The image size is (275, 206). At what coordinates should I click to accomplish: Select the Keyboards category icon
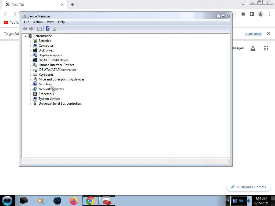35,75
